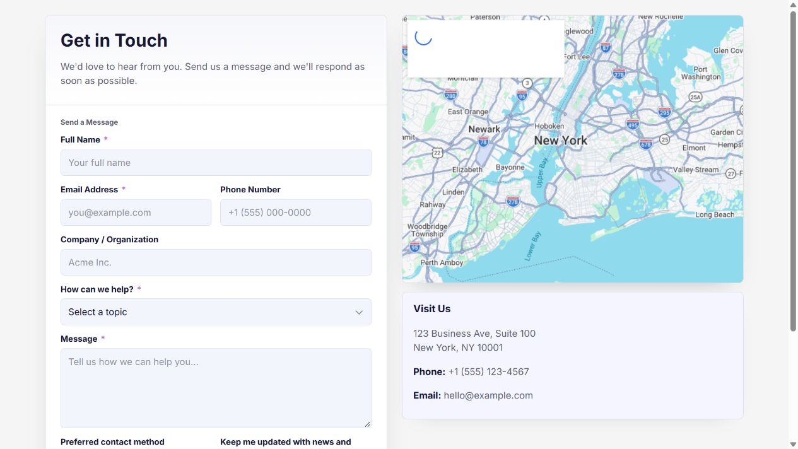Click the "Long Beach" map label
The width and height of the screenshot is (798, 449).
pyautogui.click(x=715, y=215)
